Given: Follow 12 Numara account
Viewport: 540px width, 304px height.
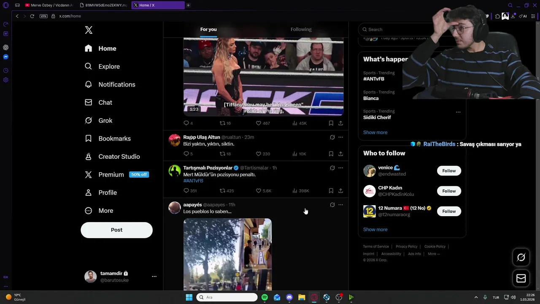Looking at the screenshot, I should point(449,211).
